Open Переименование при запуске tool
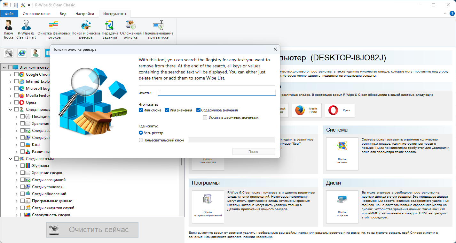The height and width of the screenshot is (243, 456). point(158,29)
